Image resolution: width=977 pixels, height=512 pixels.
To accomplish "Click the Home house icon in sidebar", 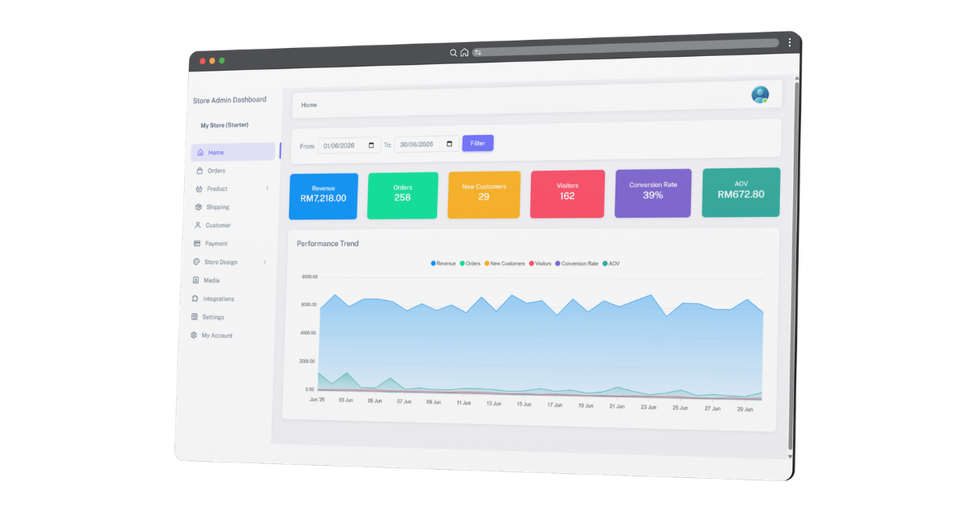I will pos(200,152).
